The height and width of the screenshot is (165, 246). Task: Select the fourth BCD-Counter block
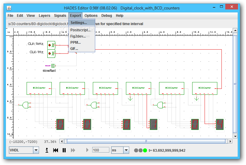point(139,89)
